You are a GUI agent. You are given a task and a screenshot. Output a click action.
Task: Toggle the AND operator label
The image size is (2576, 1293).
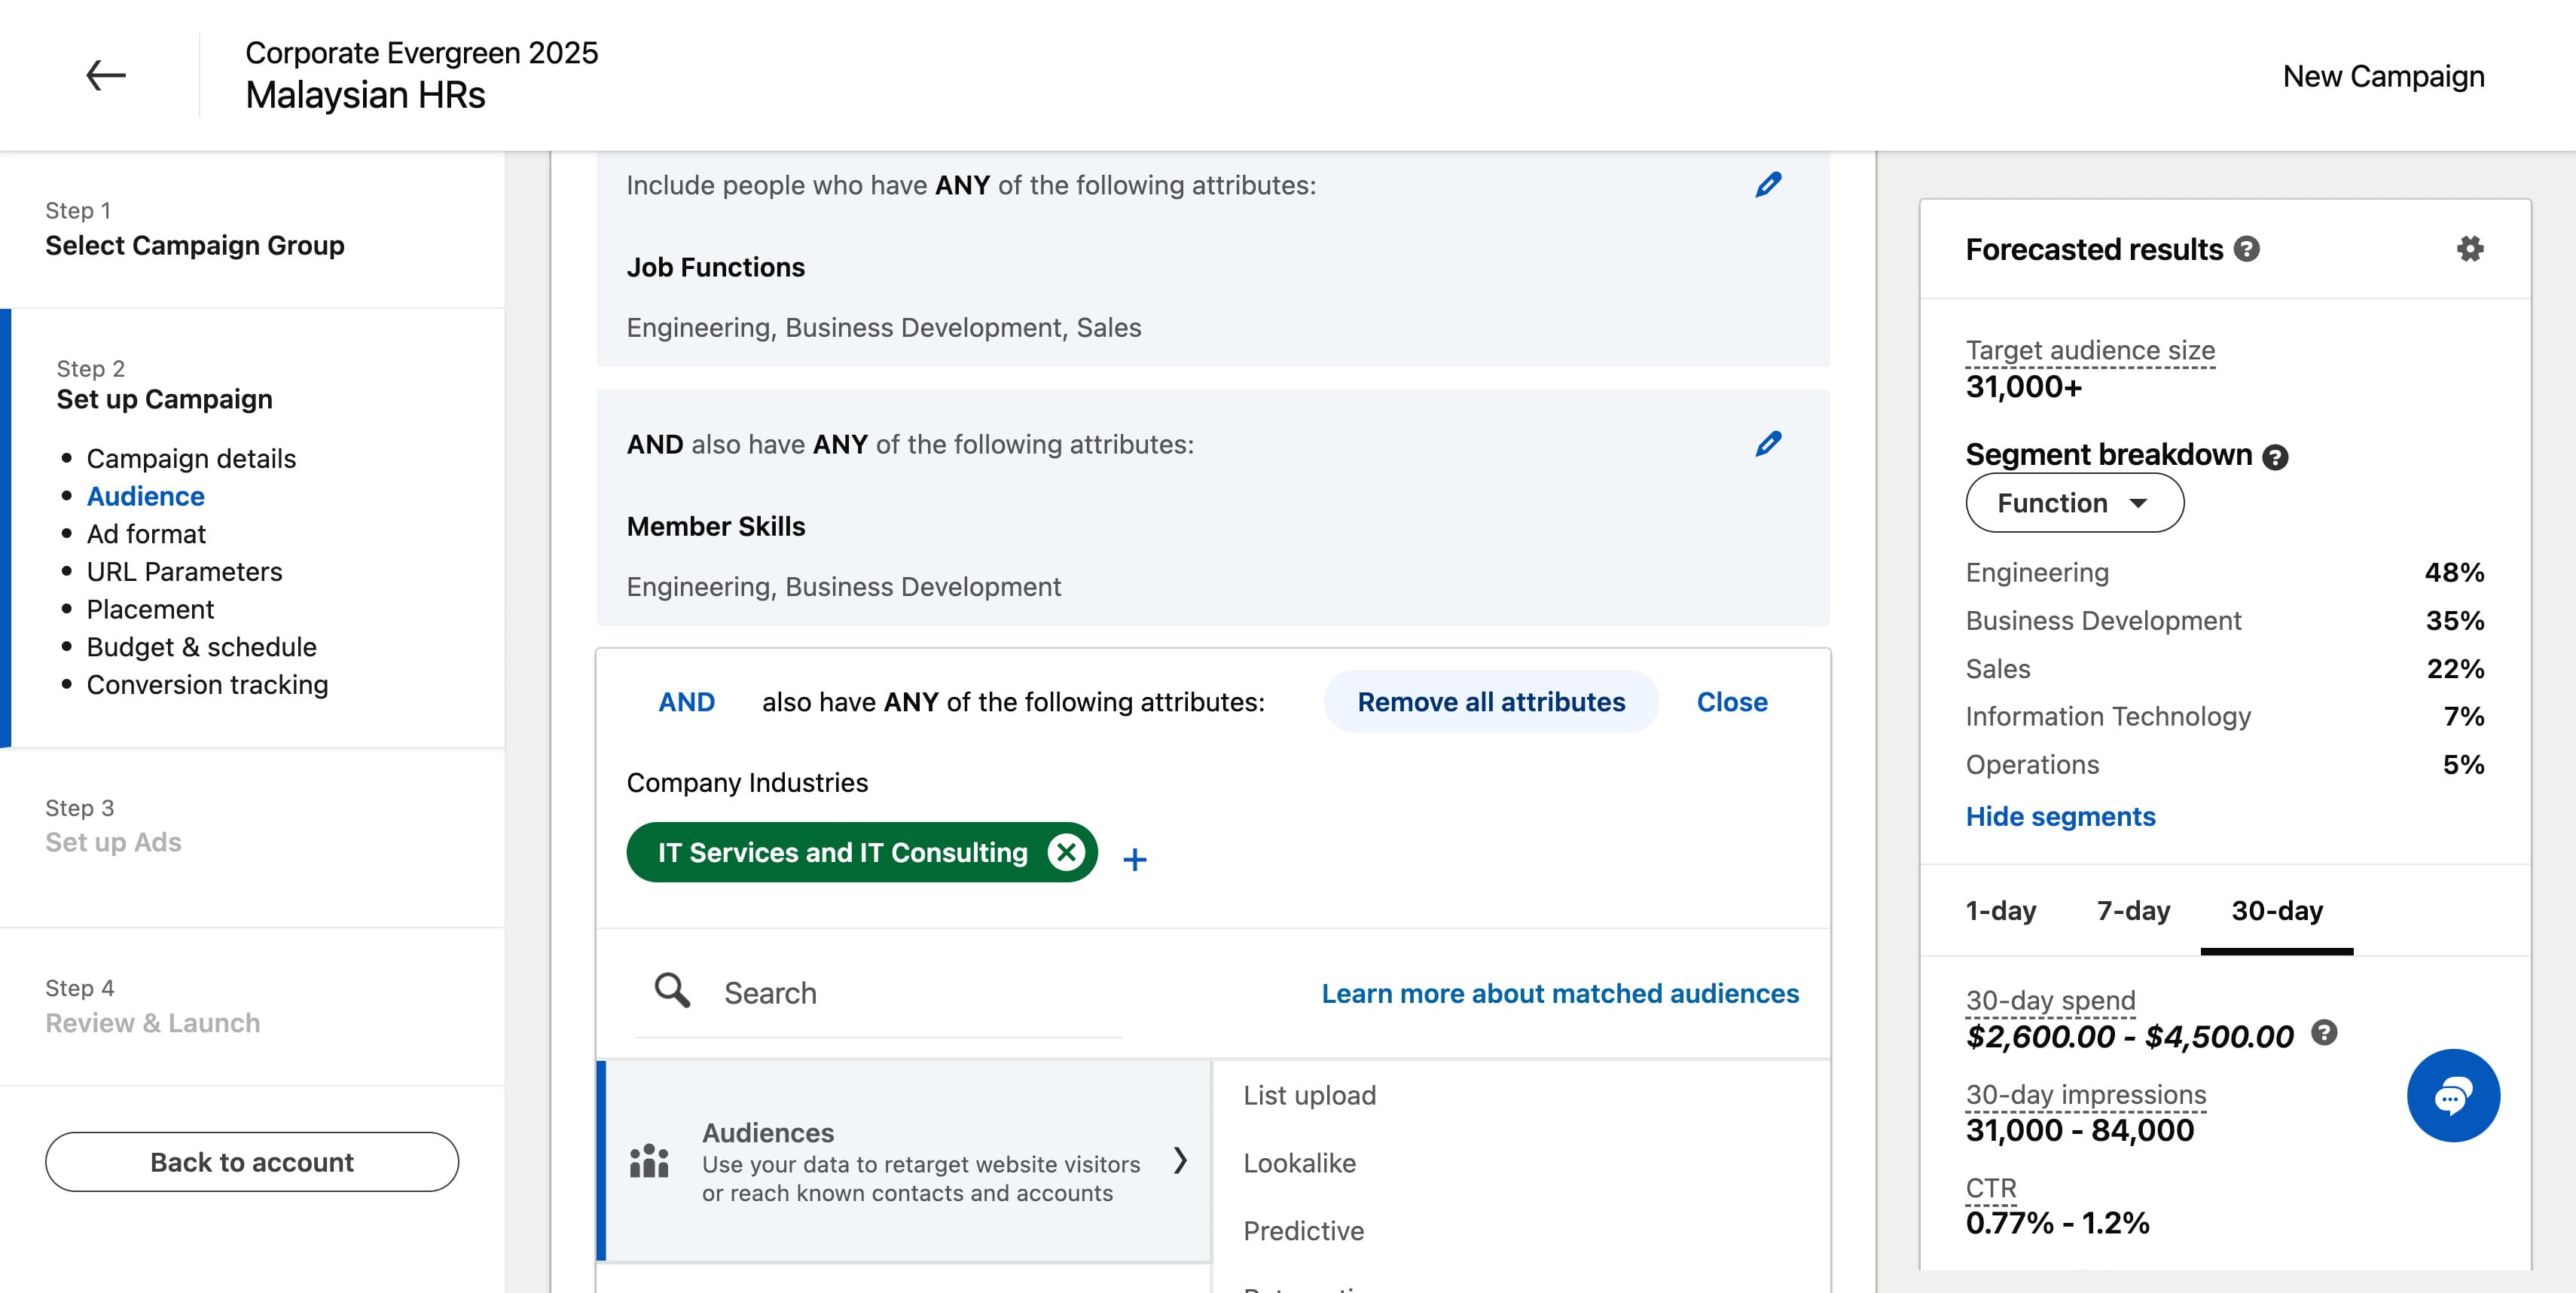686,702
